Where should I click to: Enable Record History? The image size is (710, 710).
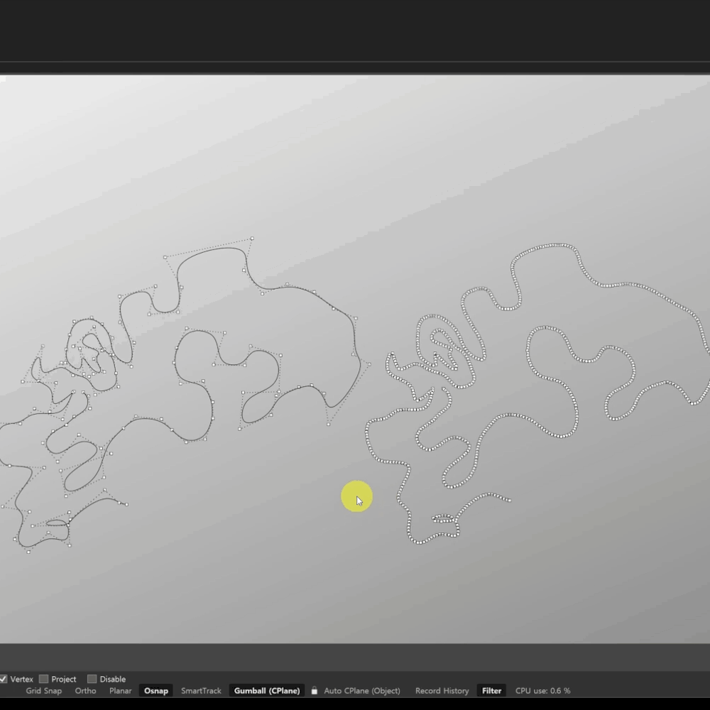[442, 691]
